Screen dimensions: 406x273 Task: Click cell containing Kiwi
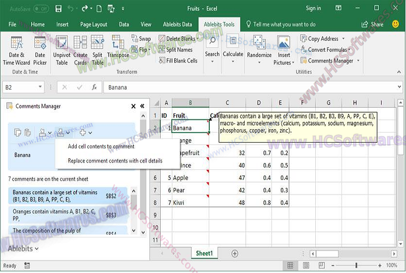[191, 202]
